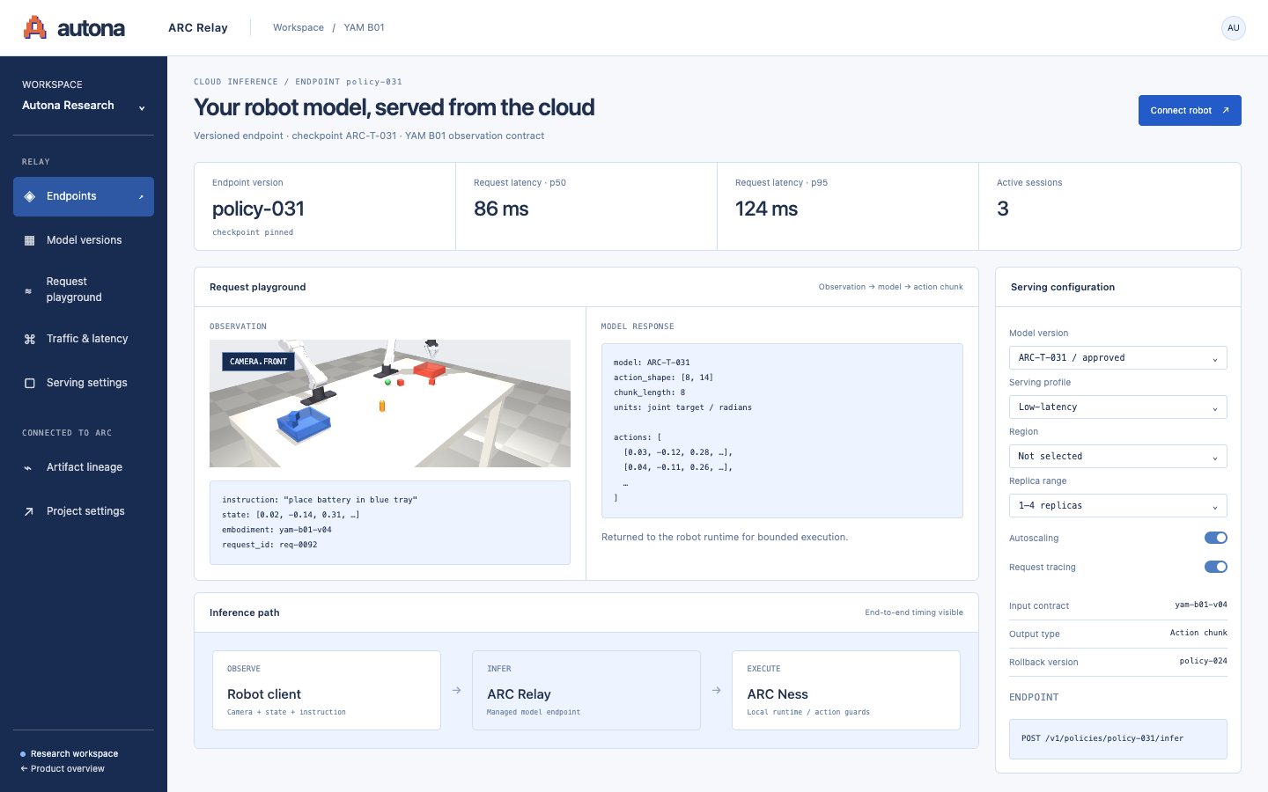Click the ARC Relay INFER card
This screenshot has width=1268, height=792.
click(x=586, y=691)
